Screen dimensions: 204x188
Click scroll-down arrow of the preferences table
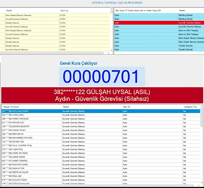[x=111, y=50]
